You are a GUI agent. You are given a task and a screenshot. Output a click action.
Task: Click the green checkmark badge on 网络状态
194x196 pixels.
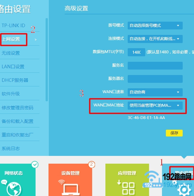35,165
